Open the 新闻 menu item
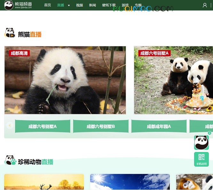This screenshot has height=190, width=213. 92,5
